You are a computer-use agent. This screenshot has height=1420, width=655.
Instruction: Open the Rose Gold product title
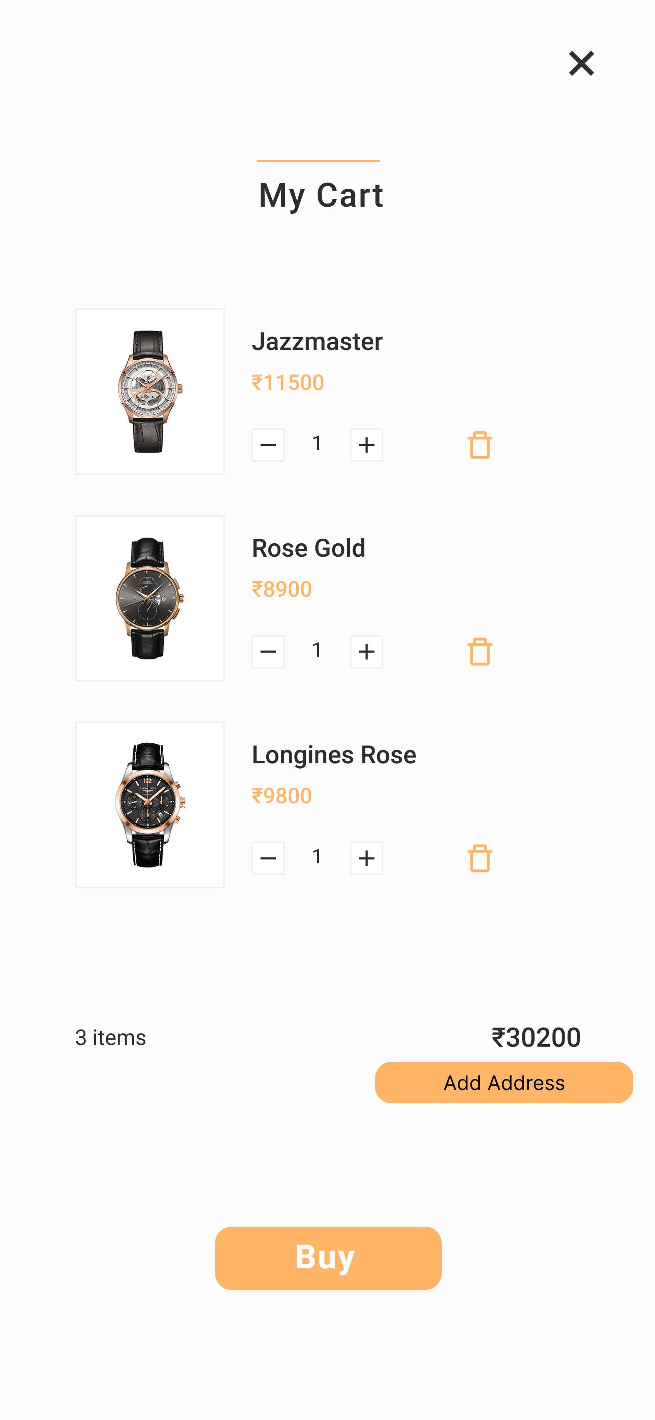308,548
